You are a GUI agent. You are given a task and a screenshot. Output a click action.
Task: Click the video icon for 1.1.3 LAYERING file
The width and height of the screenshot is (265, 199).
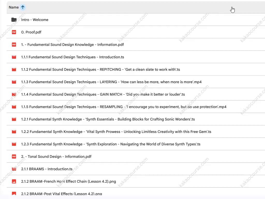(x=14, y=82)
